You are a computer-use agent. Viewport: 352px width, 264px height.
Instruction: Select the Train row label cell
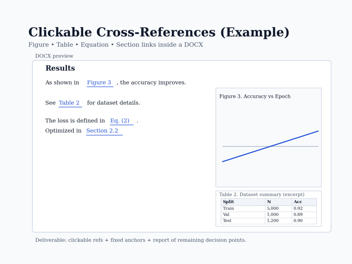(x=243, y=208)
